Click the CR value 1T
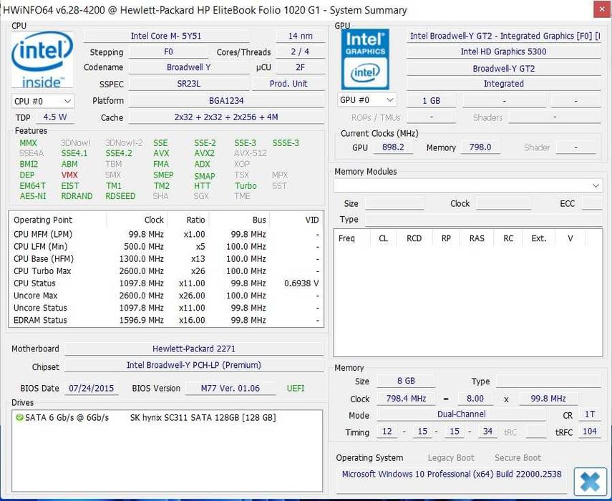This screenshot has height=501, width=612. (x=590, y=414)
